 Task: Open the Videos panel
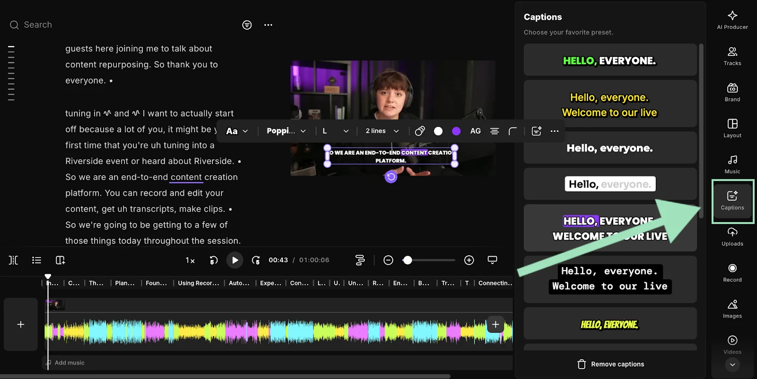tap(732, 345)
